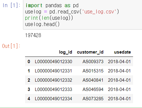Click customer id AS015315
Viewport: 142px width, 108px height.
[x=93, y=71]
